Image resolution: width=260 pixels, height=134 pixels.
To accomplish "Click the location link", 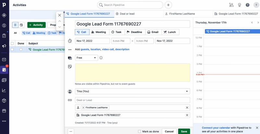I will click(96, 49).
